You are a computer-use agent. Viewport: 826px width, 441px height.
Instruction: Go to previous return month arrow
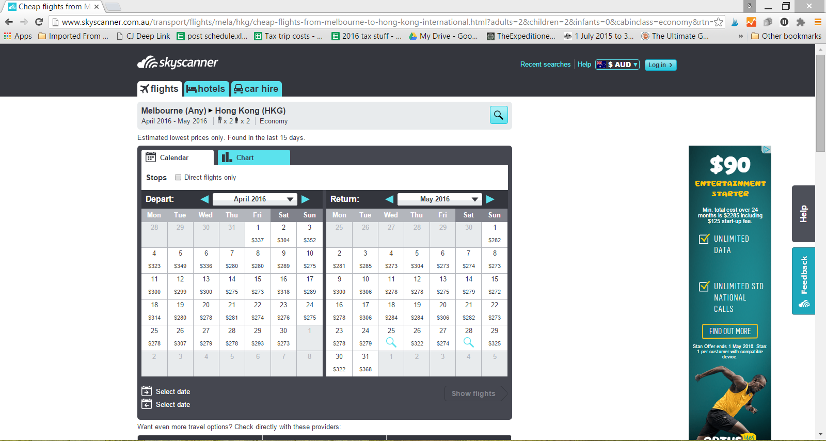(x=389, y=199)
